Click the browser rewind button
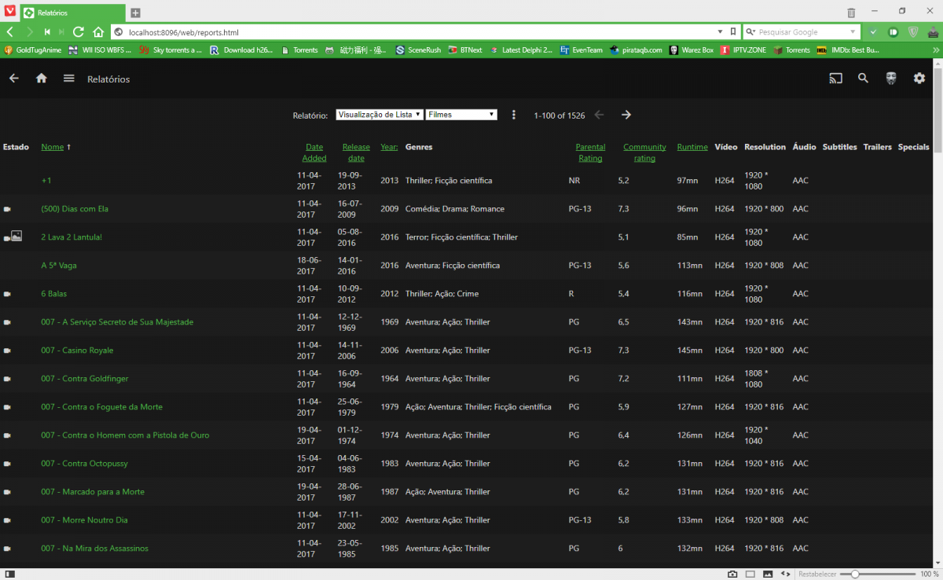This screenshot has width=943, height=580. pos(47,32)
